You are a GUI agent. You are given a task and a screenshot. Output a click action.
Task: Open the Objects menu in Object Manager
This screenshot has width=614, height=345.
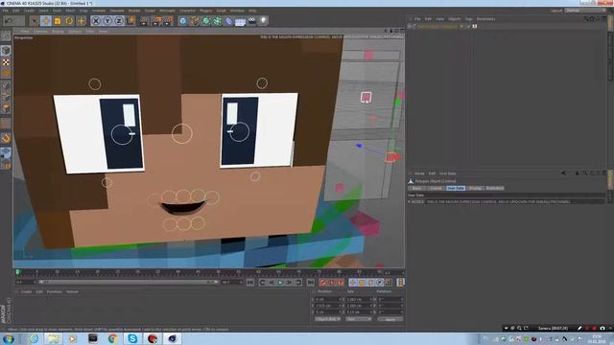454,19
